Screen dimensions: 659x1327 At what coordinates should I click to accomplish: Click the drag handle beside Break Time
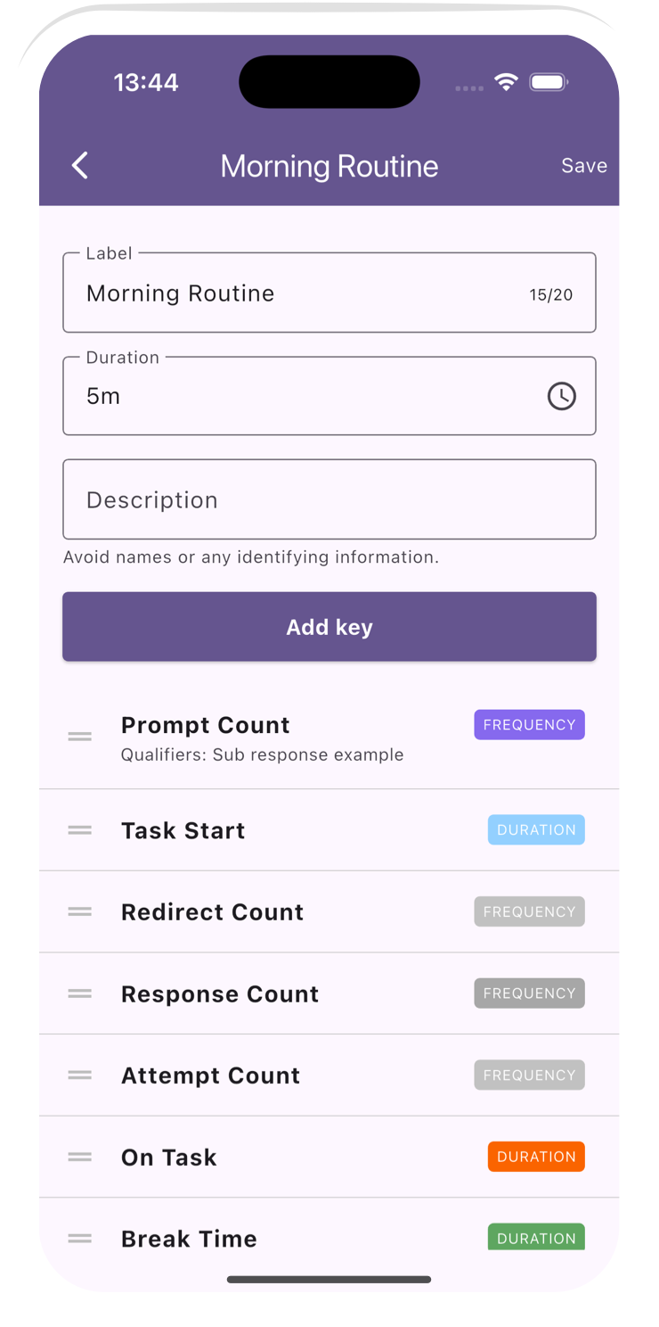point(79,1238)
